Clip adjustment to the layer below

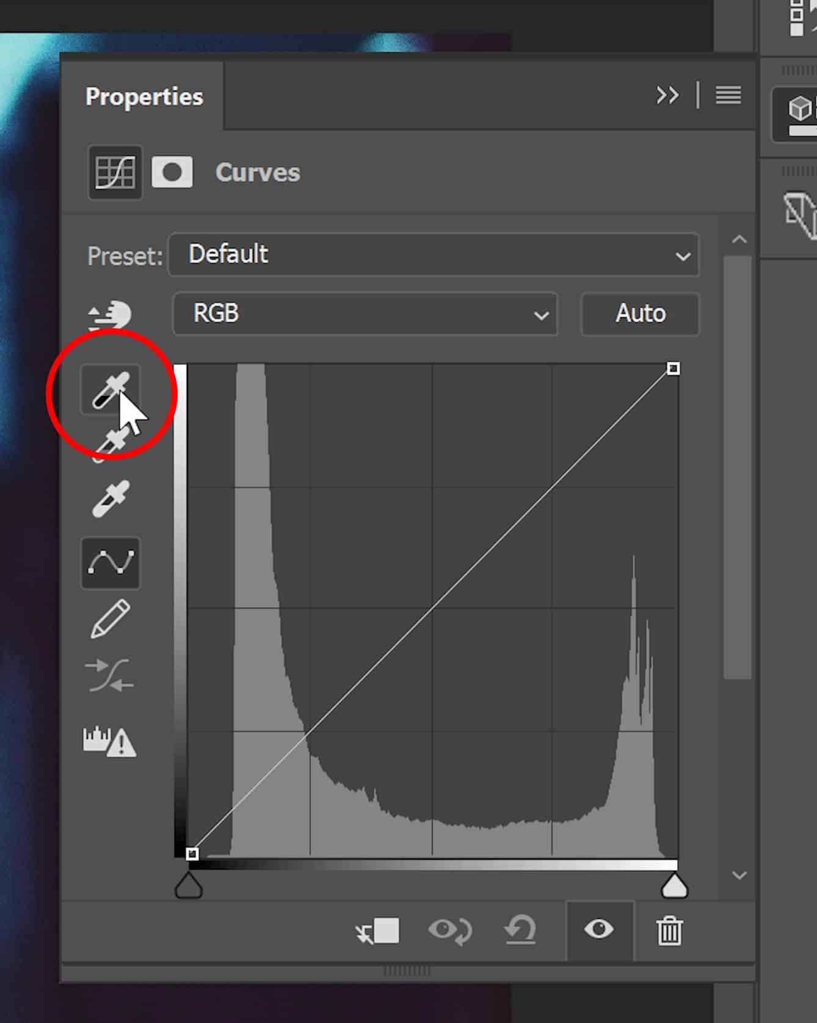point(377,931)
